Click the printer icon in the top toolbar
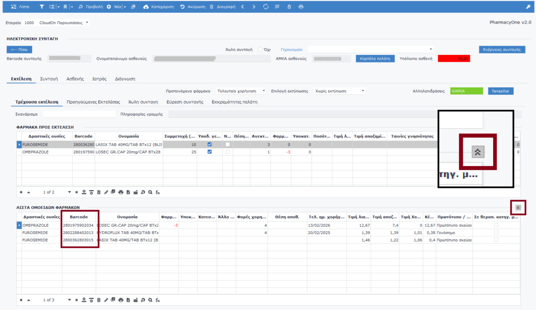Viewport: 536px width, 310px height. [x=300, y=7]
